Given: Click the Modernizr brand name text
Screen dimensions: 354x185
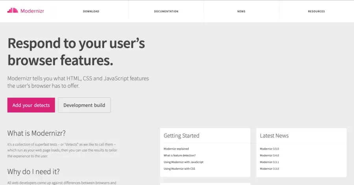Looking at the screenshot, I should point(32,11).
